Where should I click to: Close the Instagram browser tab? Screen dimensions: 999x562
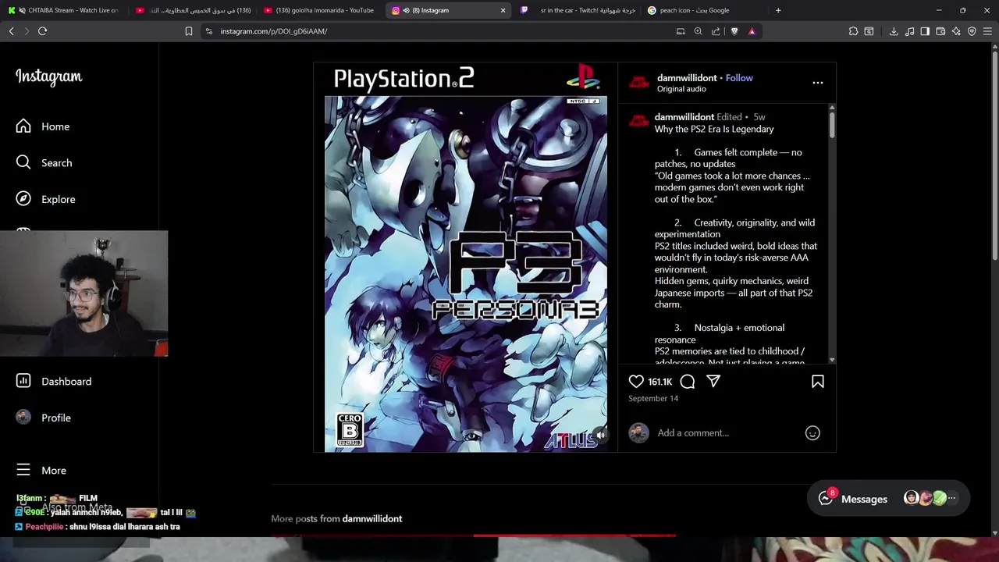503,10
